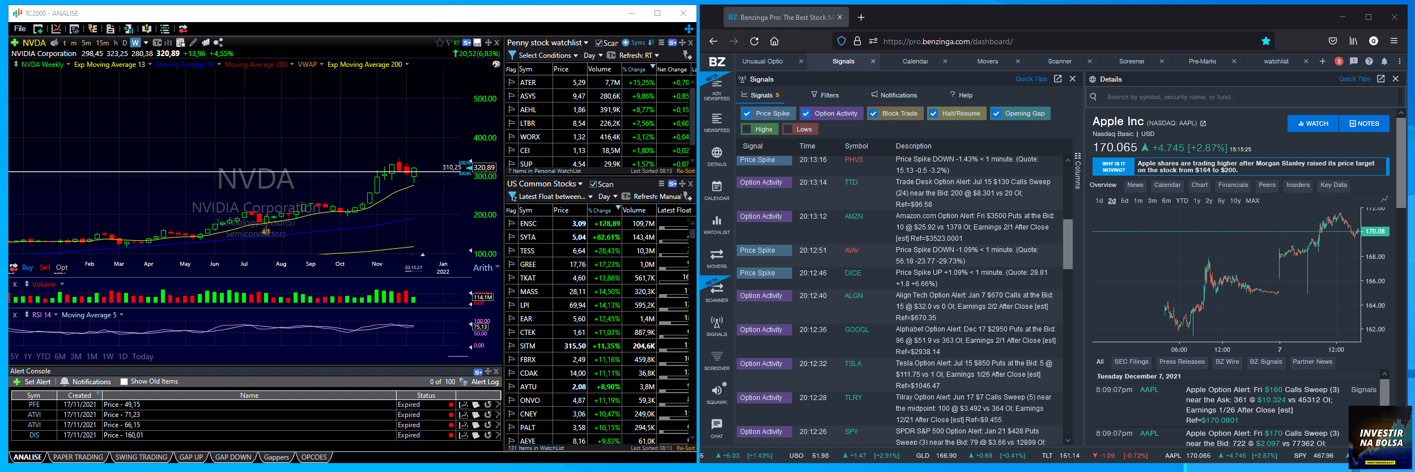Click Set Alert in Alert Console
This screenshot has height=472, width=1415.
point(32,382)
